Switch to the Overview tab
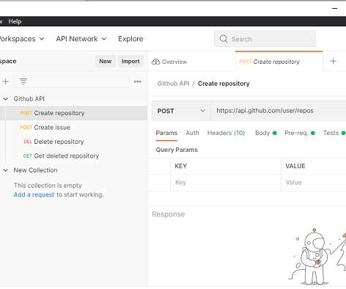The height and width of the screenshot is (289, 346). 169,62
